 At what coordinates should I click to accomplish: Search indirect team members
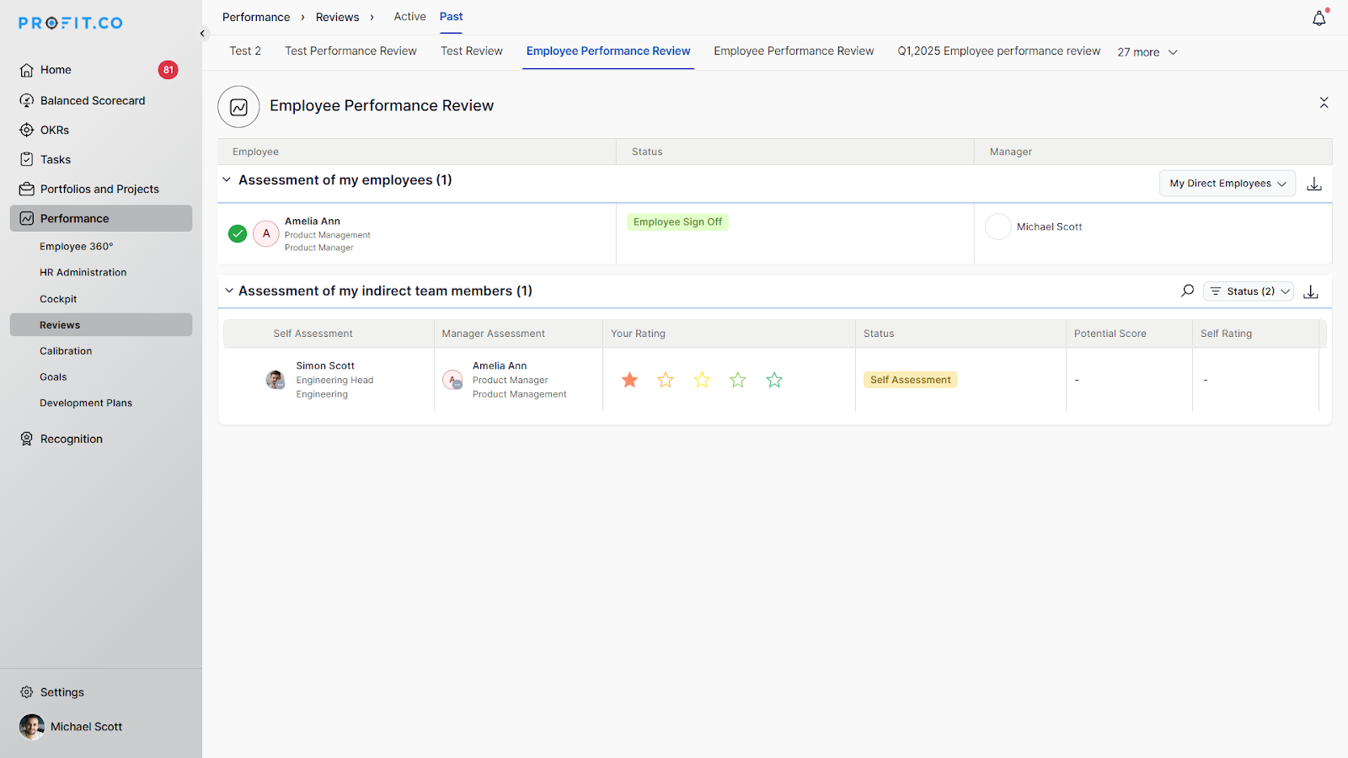1187,291
